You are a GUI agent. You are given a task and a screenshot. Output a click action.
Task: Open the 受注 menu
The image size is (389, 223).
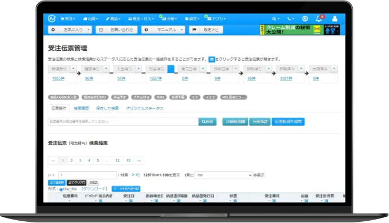click(68, 19)
